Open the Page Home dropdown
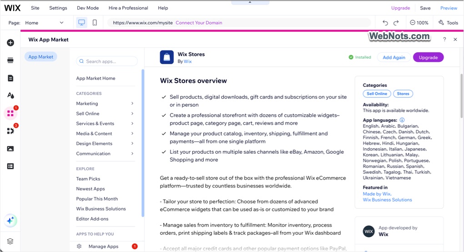This screenshot has height=252, width=464. (45, 23)
